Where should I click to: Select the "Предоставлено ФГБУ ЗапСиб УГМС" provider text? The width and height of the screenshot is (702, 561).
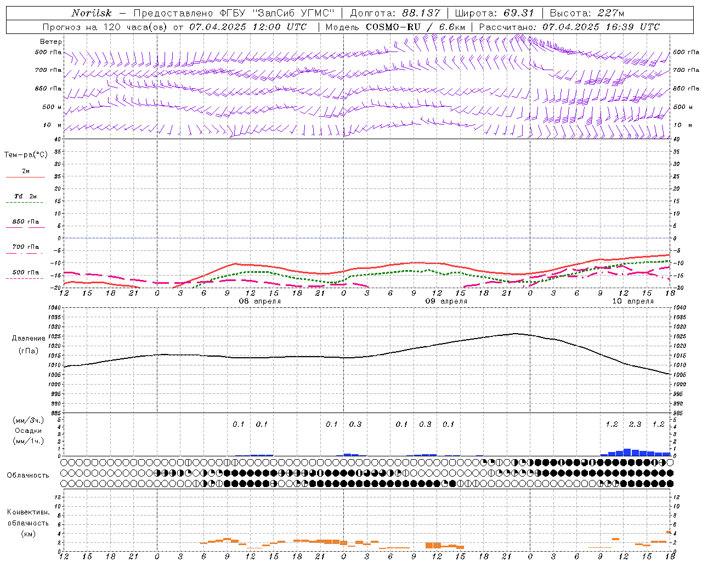point(234,13)
